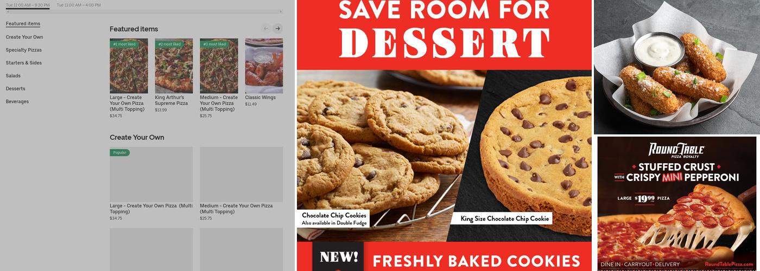The image size is (760, 271).
Task: Click the Round Table Pizza logo
Action: pos(677,150)
